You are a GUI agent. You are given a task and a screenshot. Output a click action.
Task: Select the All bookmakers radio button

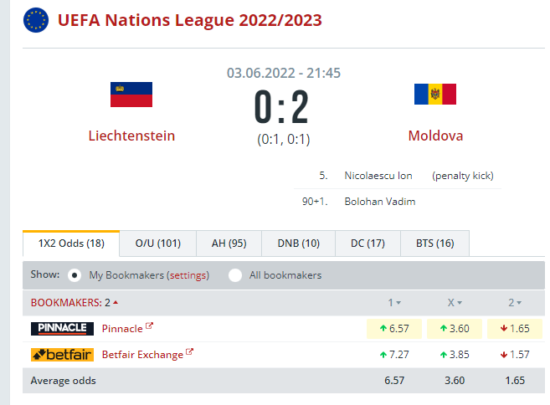pyautogui.click(x=235, y=275)
